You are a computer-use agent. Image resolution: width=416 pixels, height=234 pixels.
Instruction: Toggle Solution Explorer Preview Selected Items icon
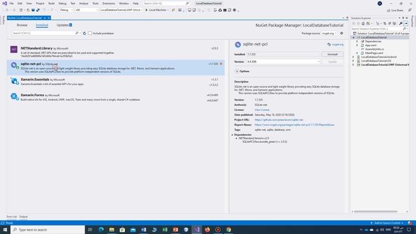406,23
